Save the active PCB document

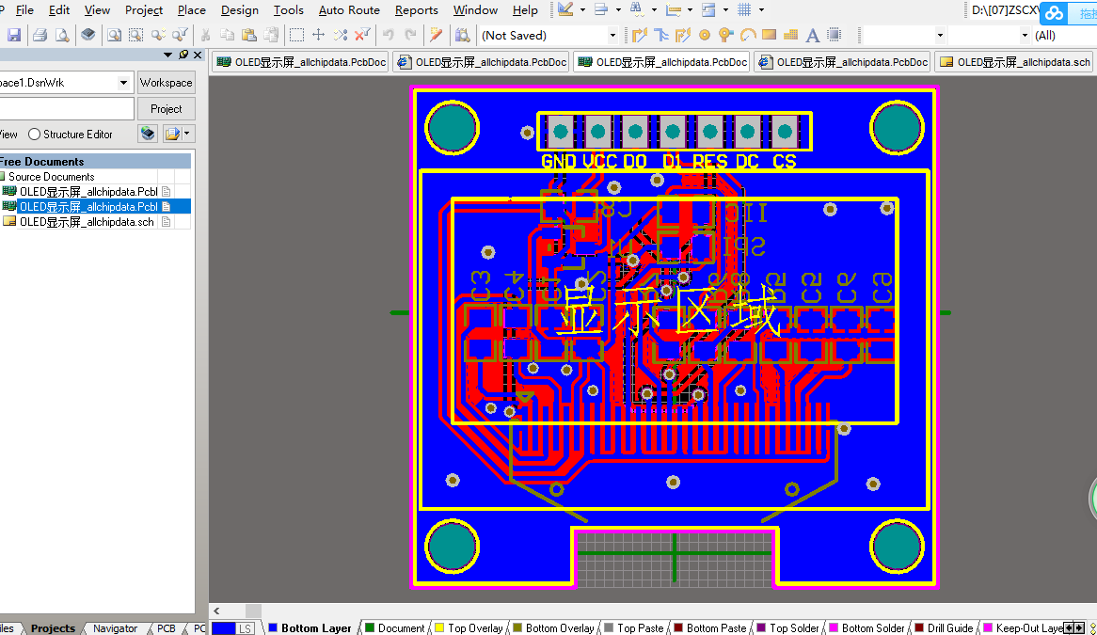pyautogui.click(x=13, y=35)
